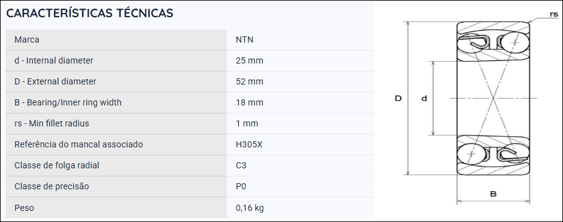Viewport: 563px width, 222px height.
Task: Click the C3 clearance class value
Action: (241, 165)
